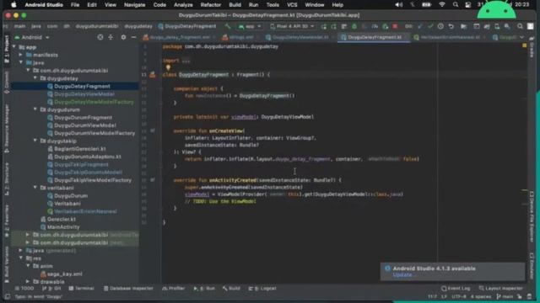
Task: Toggle the Emulator side button
Action: pos(532,267)
